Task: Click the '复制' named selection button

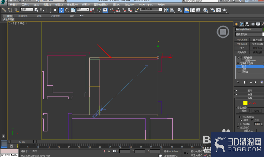Action: (244, 111)
